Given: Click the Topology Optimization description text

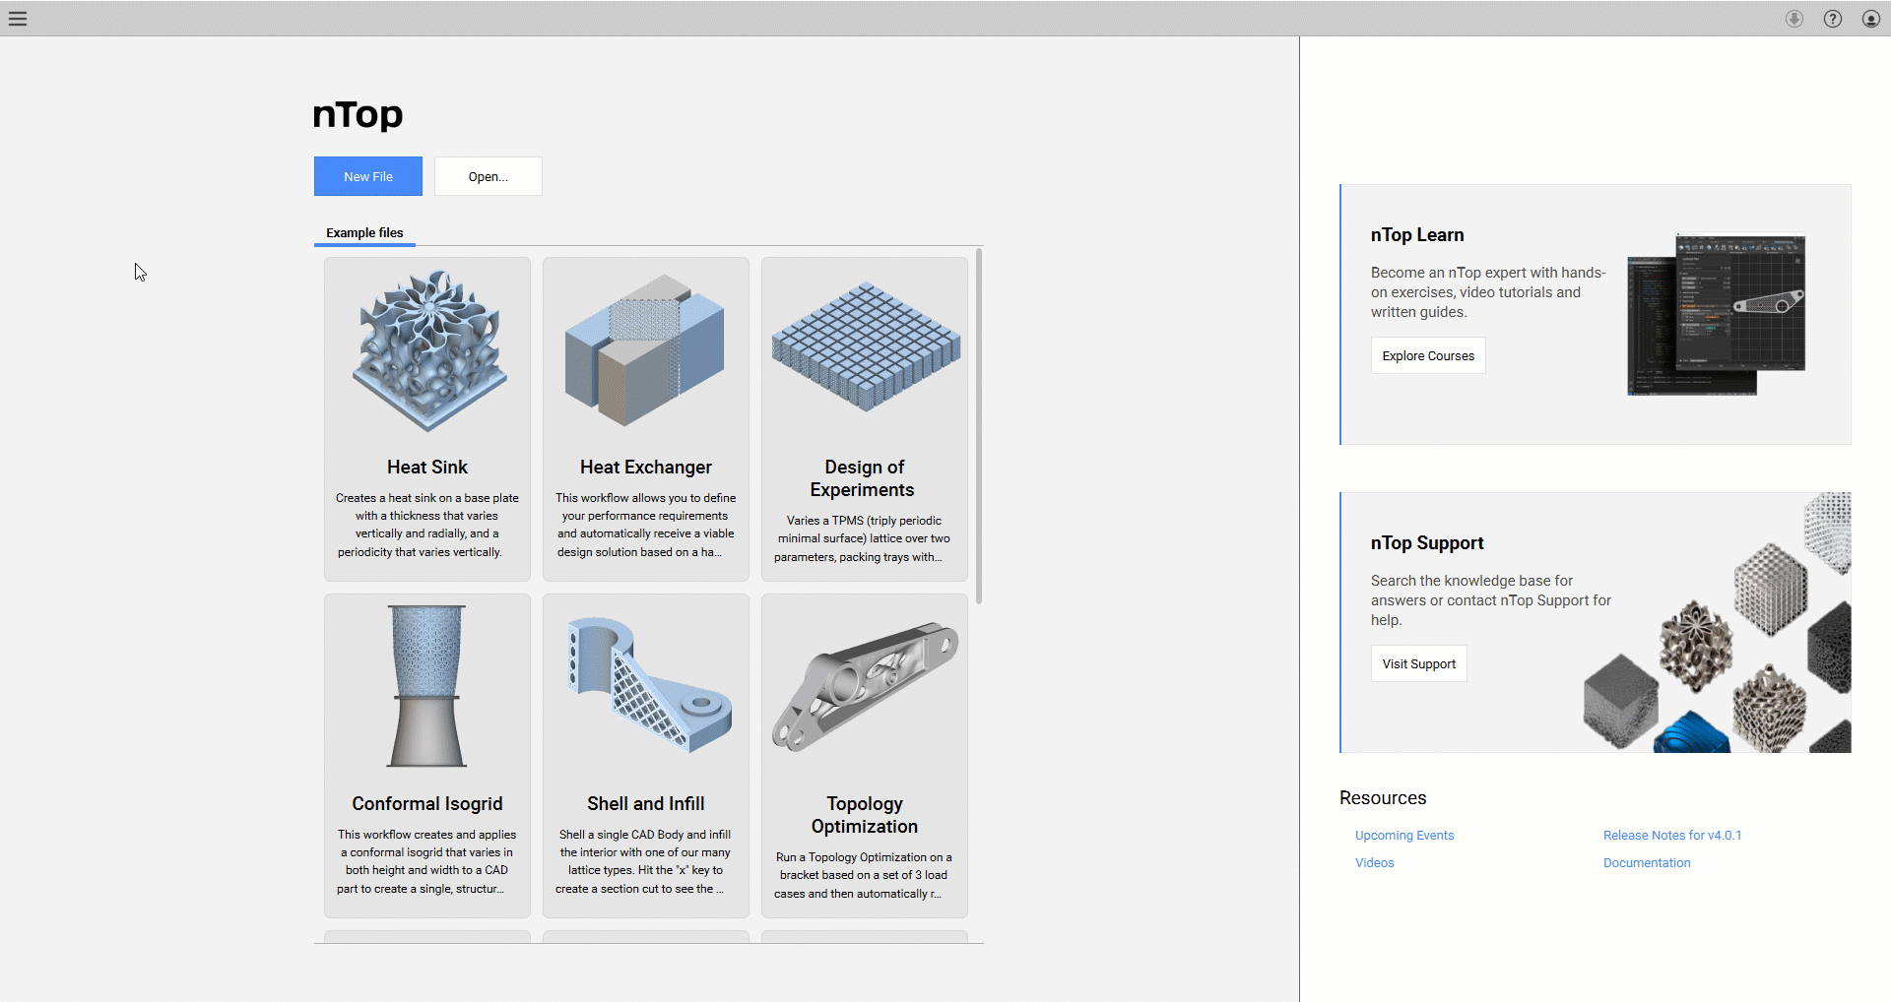Looking at the screenshot, I should click(865, 876).
